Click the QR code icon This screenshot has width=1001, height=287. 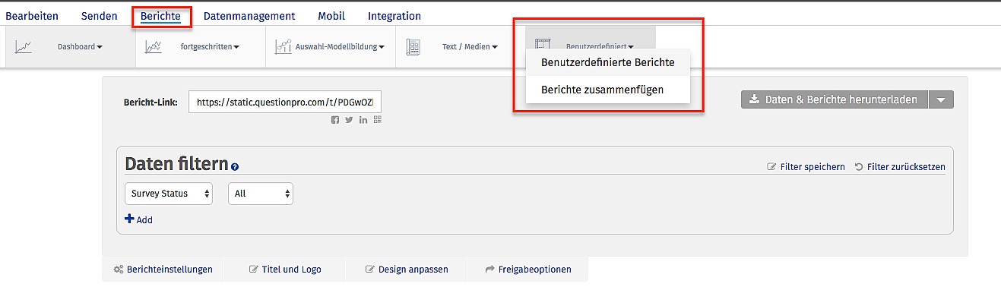(377, 120)
